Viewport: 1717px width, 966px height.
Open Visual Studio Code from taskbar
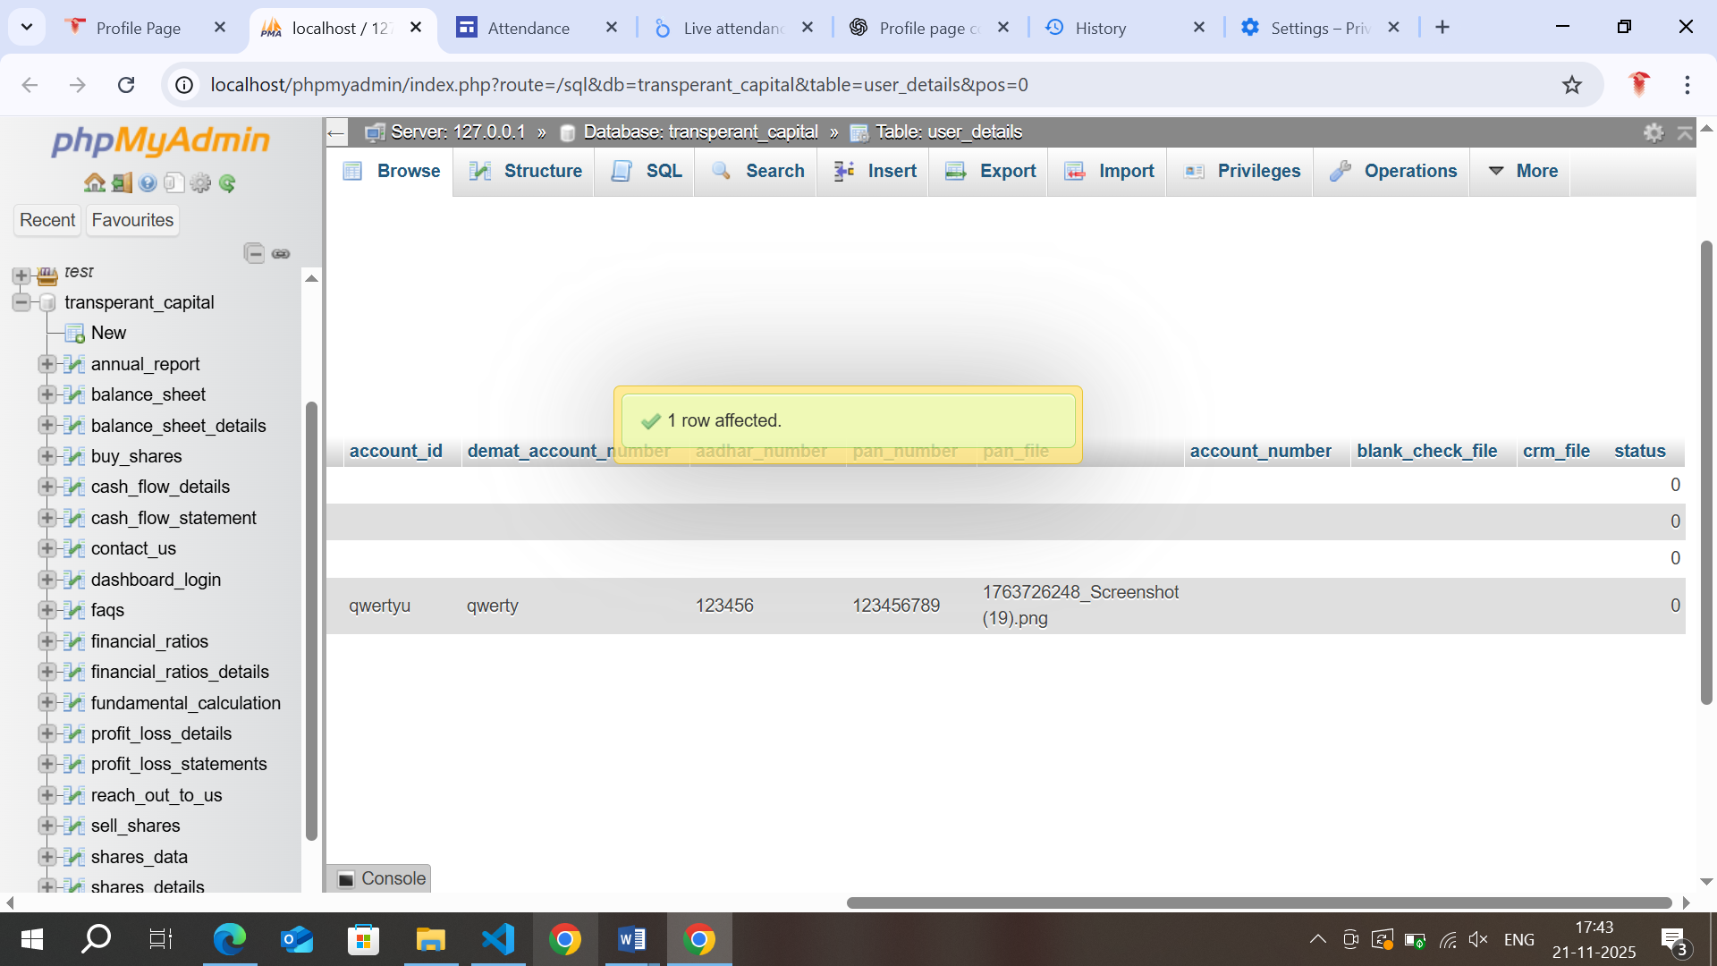click(497, 939)
